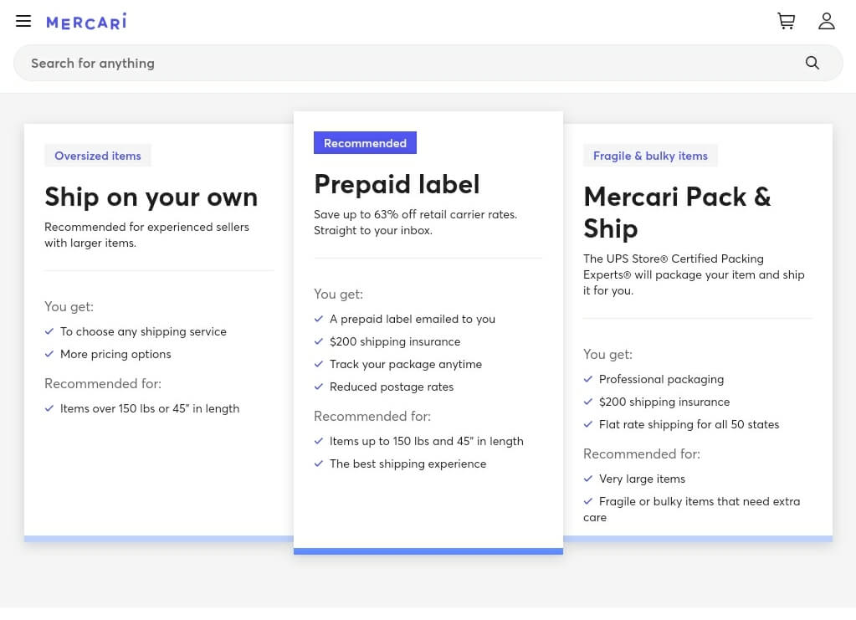Click checkmark beside 'Reduced postage rates'
The image size is (856, 620).
[319, 387]
